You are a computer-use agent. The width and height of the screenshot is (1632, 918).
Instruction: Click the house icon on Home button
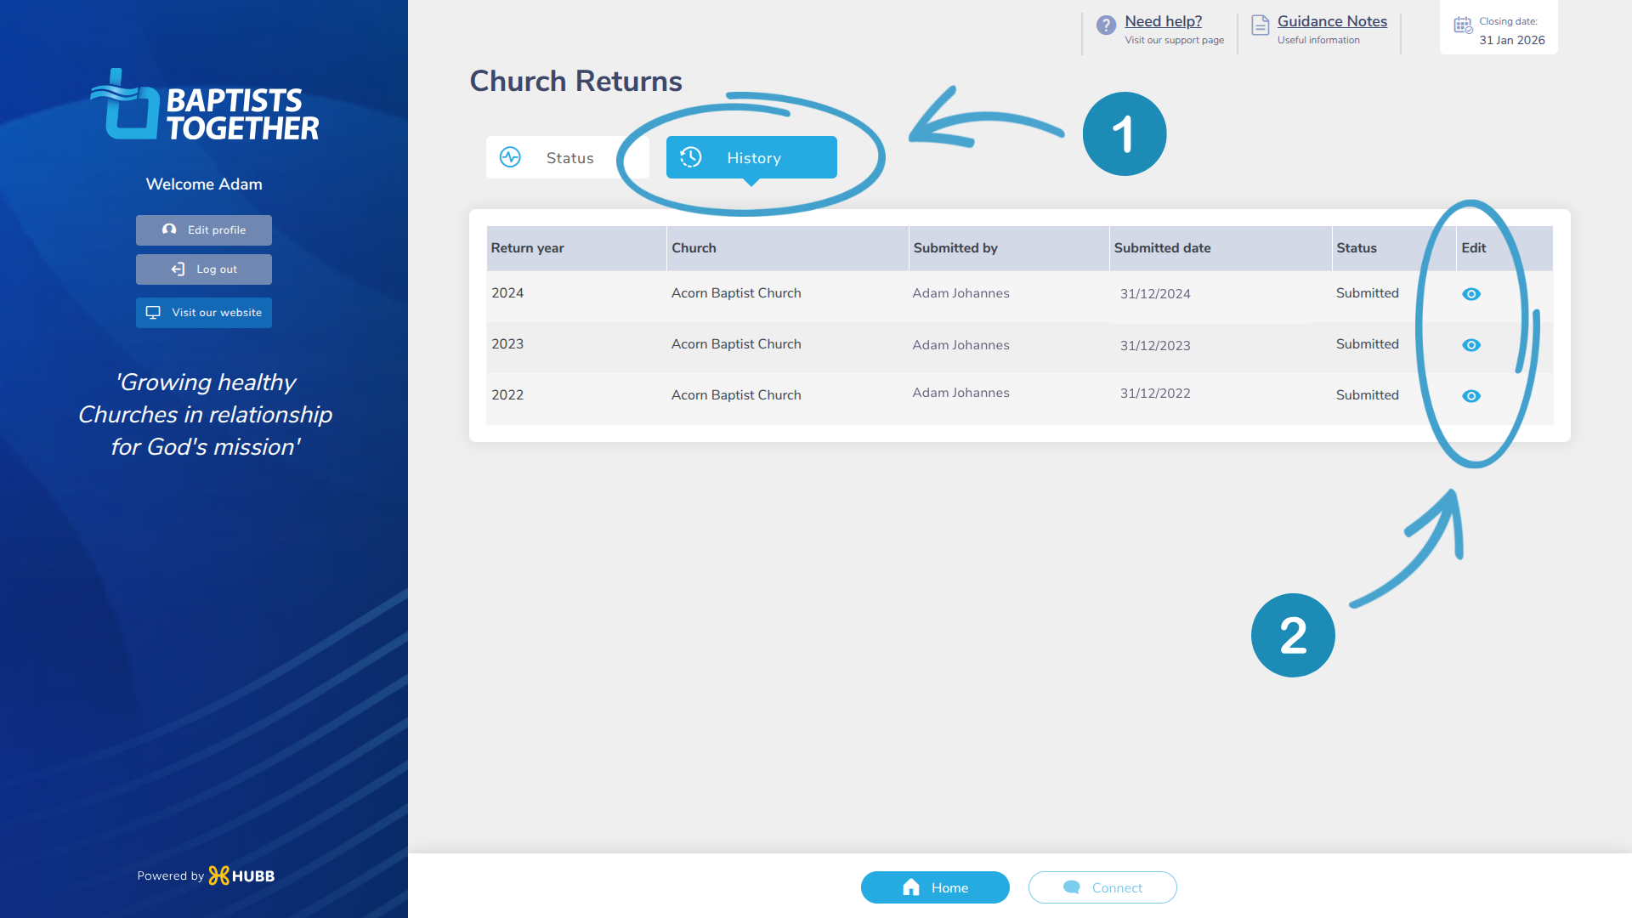[x=911, y=887]
